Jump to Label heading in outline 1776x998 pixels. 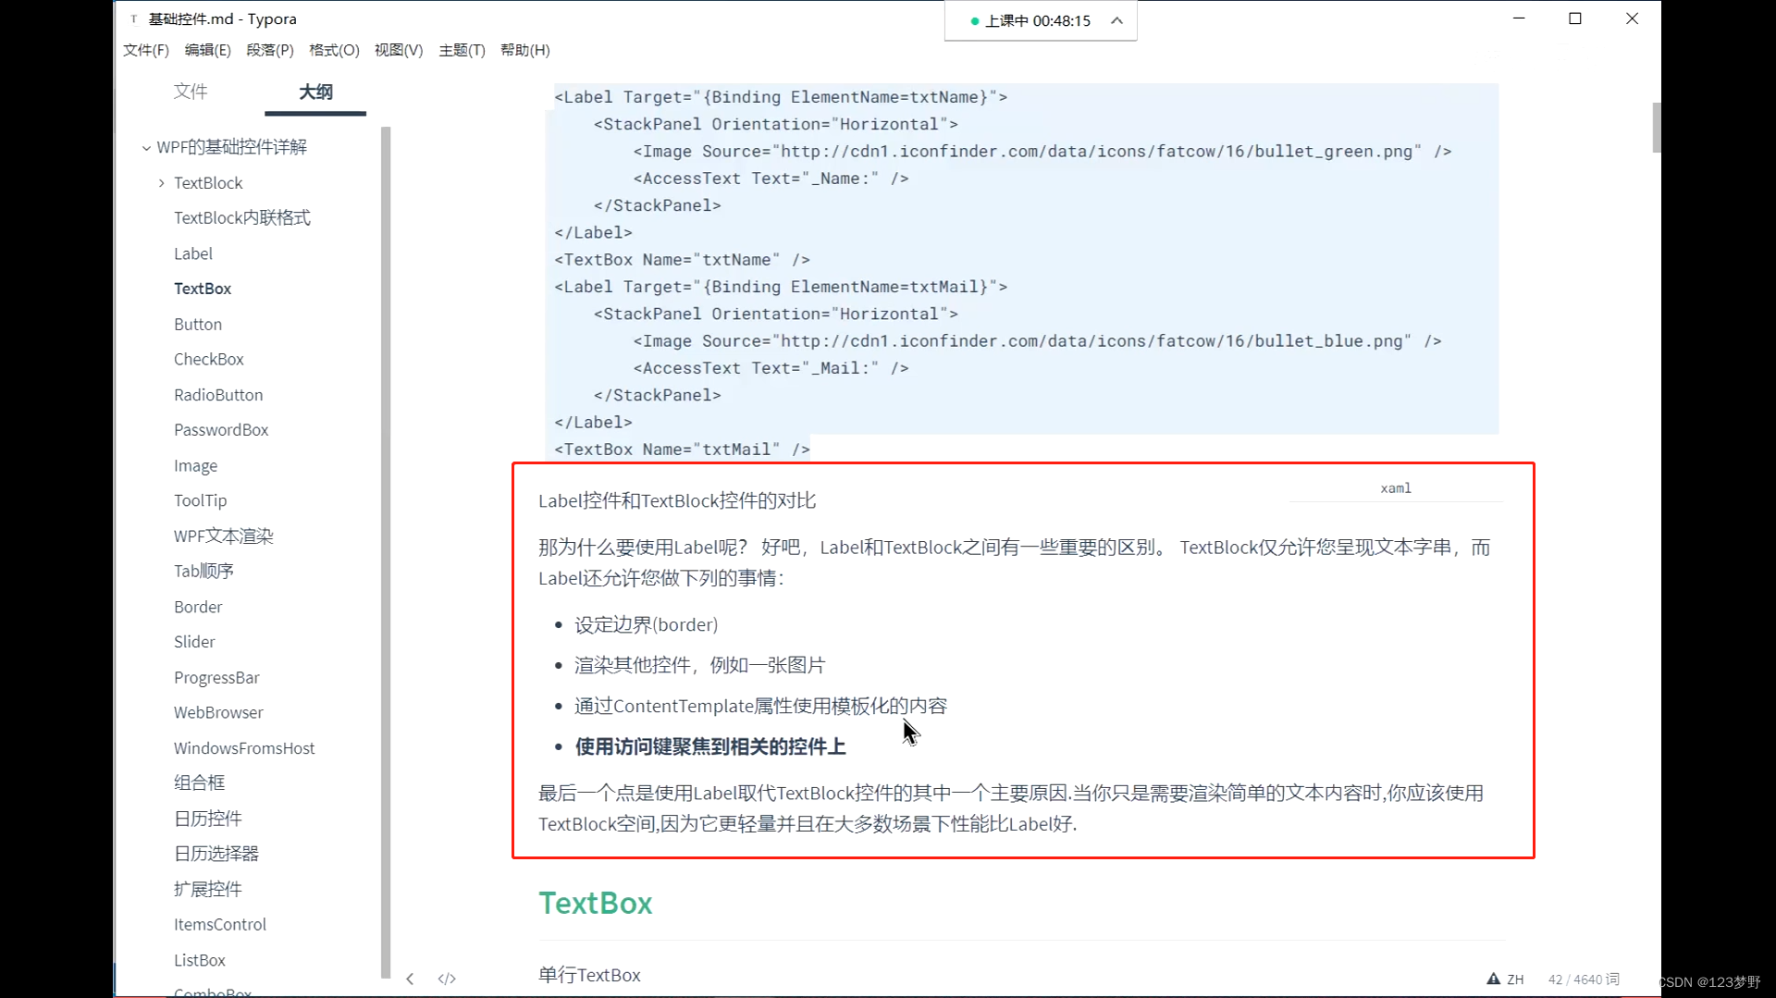coord(193,253)
